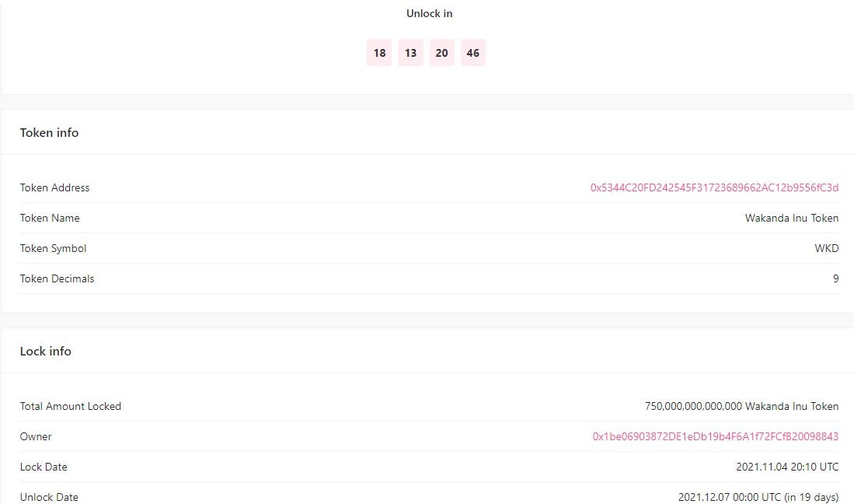Select the 'Total Amount Locked' label
Screen dimensions: 854x504
(70, 406)
